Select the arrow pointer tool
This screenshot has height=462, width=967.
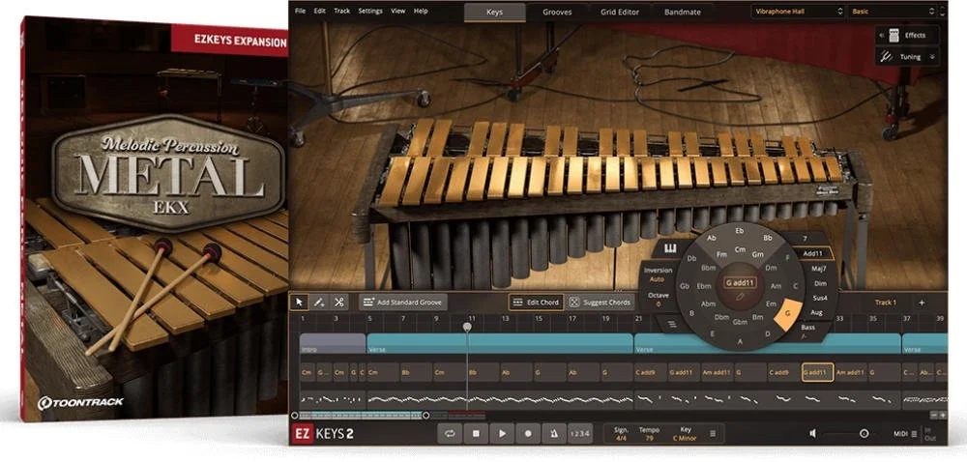coord(300,302)
